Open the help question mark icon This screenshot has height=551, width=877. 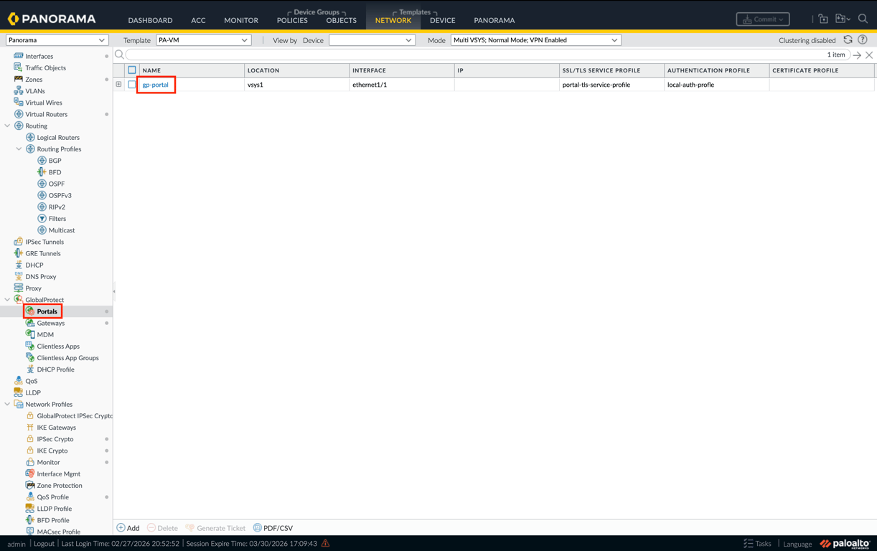click(863, 40)
